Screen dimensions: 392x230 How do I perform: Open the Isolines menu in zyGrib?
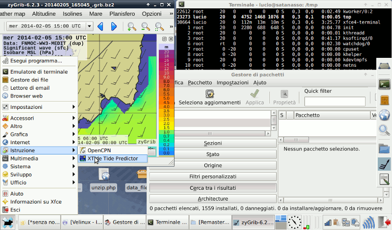tap(72, 14)
